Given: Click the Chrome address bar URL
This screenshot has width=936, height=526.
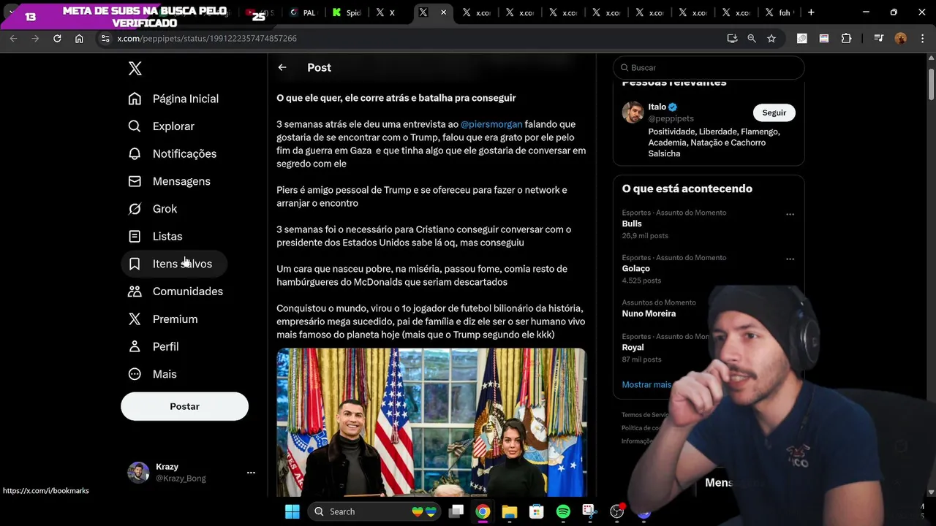Looking at the screenshot, I should coord(207,39).
